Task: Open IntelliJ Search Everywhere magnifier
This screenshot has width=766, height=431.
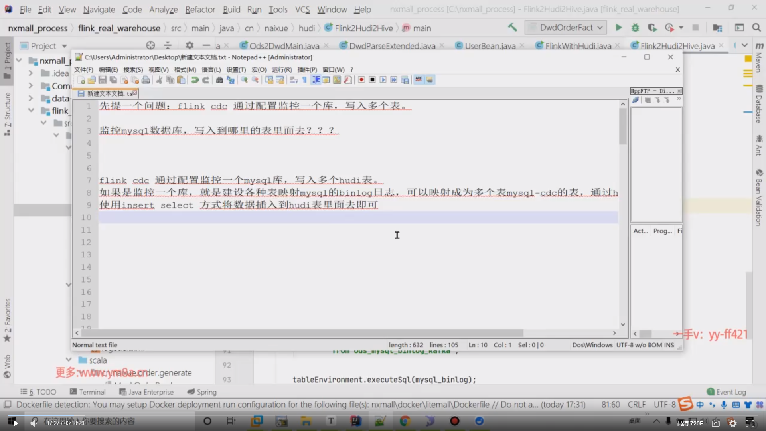Action: 756,28
